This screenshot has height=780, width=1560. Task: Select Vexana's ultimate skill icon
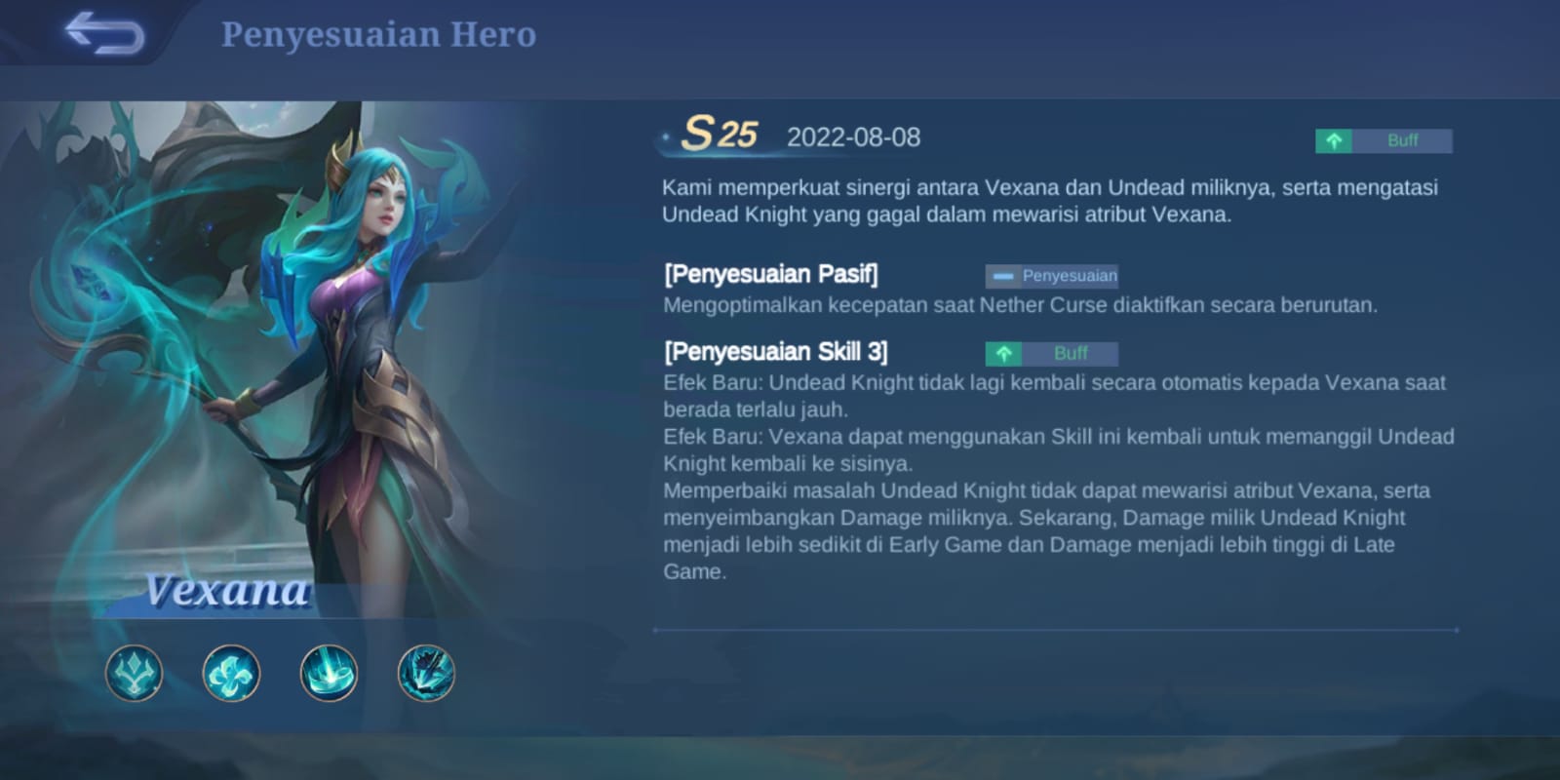[426, 673]
